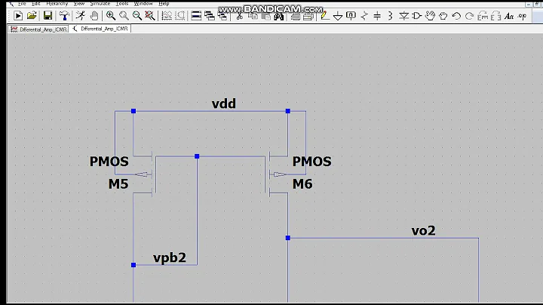
Task: Click the vdd net label
Action: click(224, 103)
